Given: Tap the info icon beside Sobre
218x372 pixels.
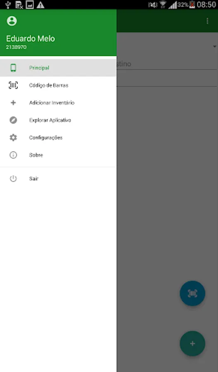Looking at the screenshot, I should pos(13,155).
